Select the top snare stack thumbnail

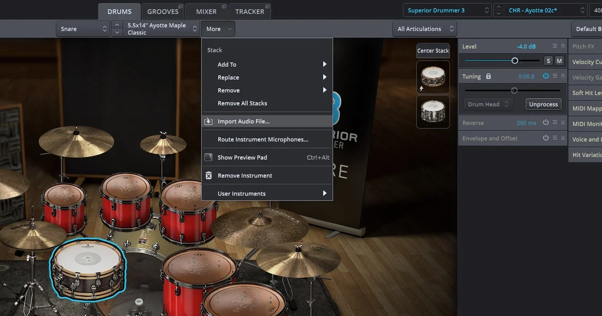(433, 77)
